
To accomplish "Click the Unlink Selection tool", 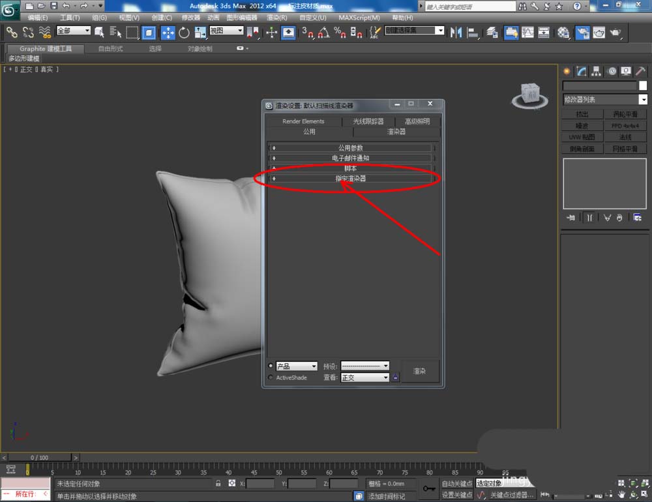I will point(28,33).
